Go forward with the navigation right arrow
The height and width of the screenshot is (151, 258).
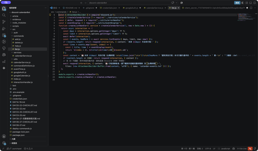click(85, 3)
